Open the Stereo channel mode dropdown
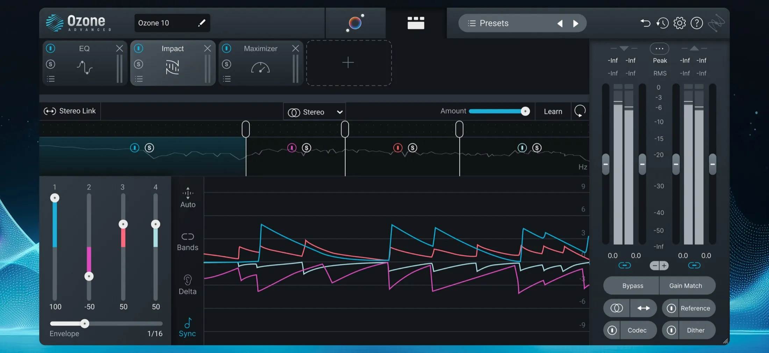This screenshot has height=353, width=769. (x=315, y=112)
